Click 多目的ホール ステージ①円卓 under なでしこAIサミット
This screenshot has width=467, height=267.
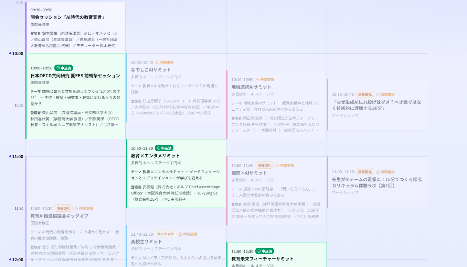coord(156,77)
